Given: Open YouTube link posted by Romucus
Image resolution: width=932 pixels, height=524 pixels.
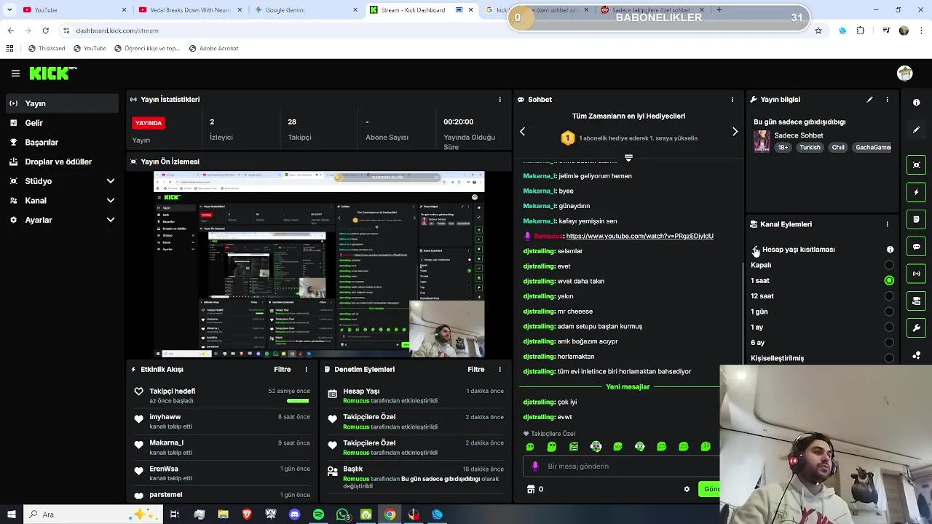Looking at the screenshot, I should coord(639,236).
